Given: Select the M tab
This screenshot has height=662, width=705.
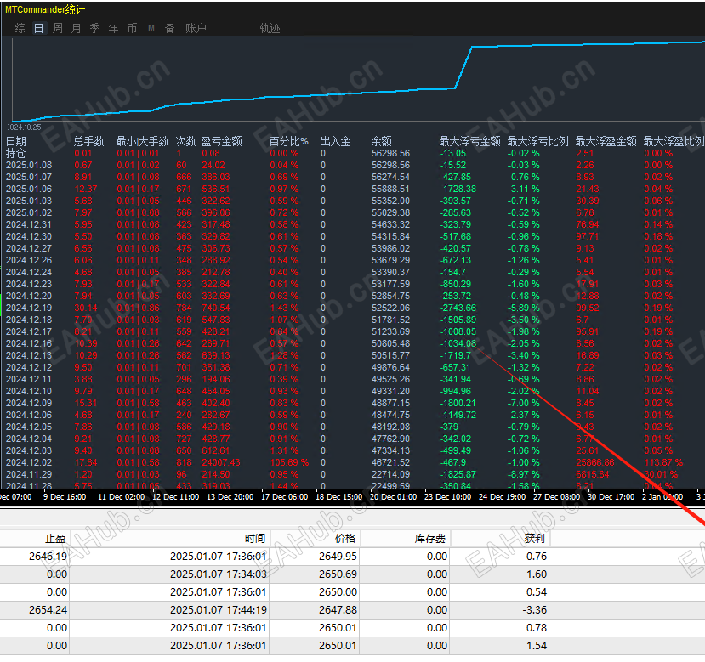Looking at the screenshot, I should coord(151,28).
